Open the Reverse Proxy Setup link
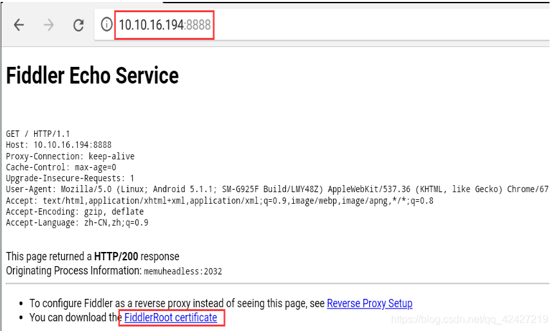The image size is (554, 331). (x=370, y=303)
